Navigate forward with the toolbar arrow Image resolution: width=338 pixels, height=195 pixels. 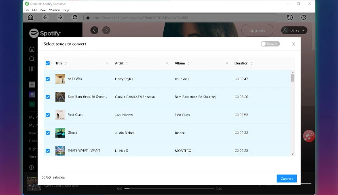[60, 17]
